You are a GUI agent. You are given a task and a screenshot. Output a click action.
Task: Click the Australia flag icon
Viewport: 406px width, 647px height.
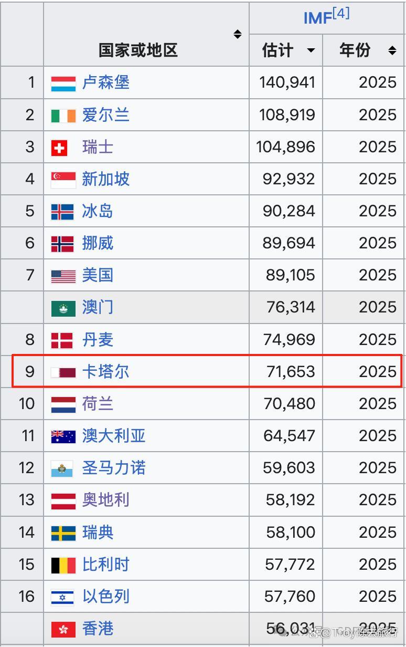(x=63, y=436)
